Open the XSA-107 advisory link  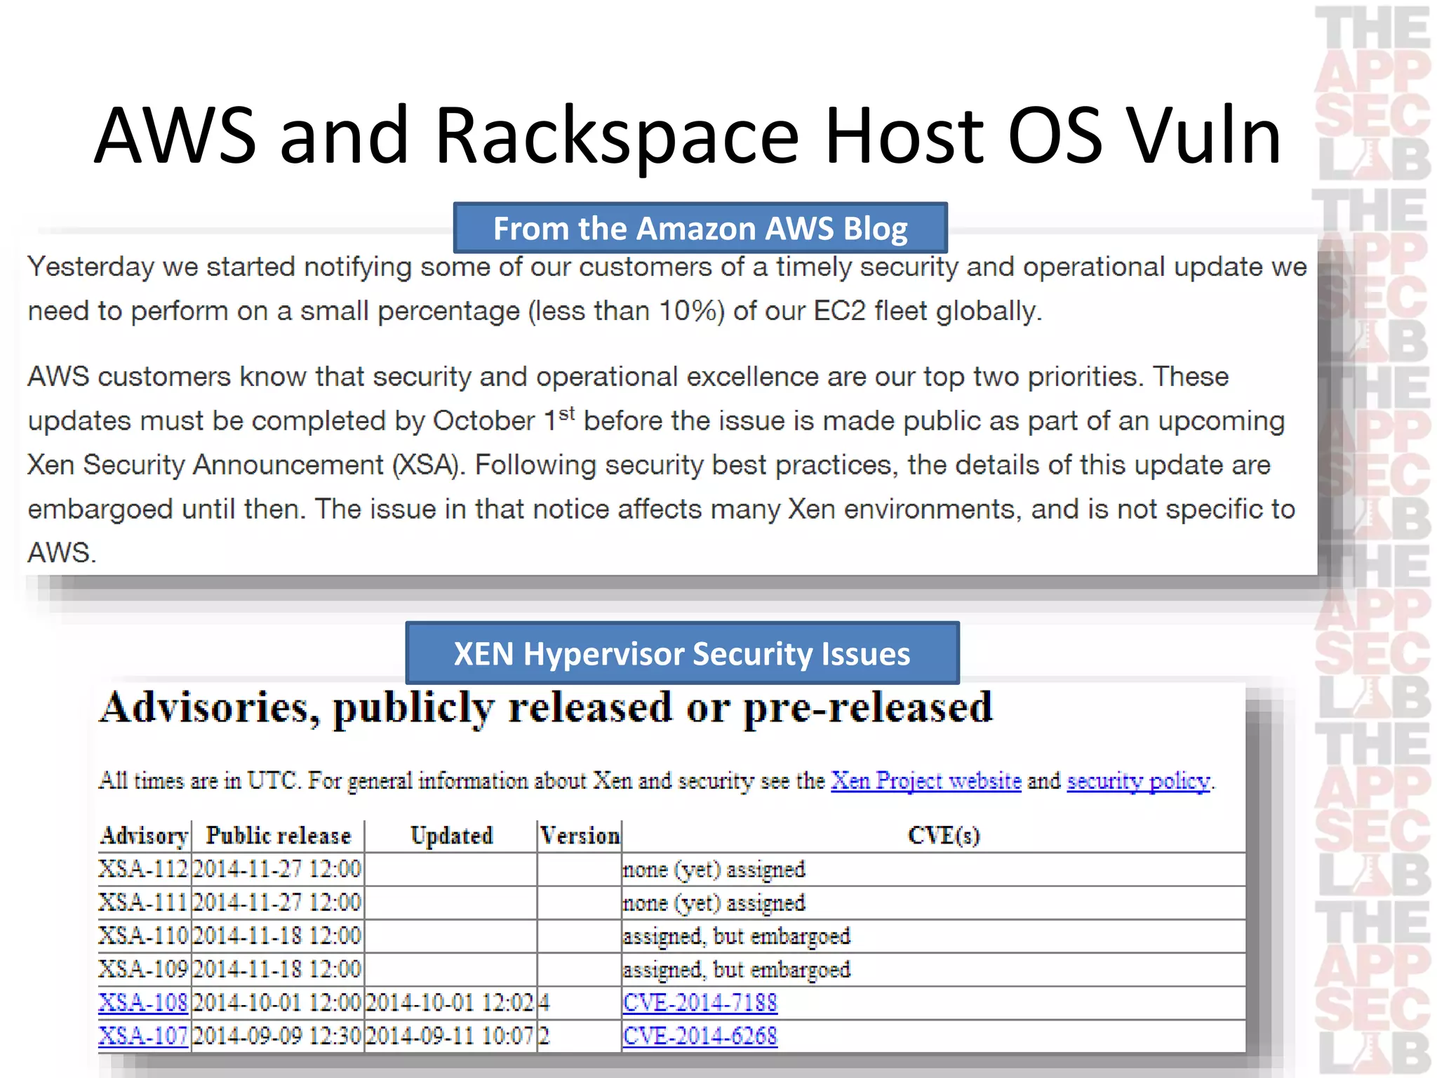143,1036
